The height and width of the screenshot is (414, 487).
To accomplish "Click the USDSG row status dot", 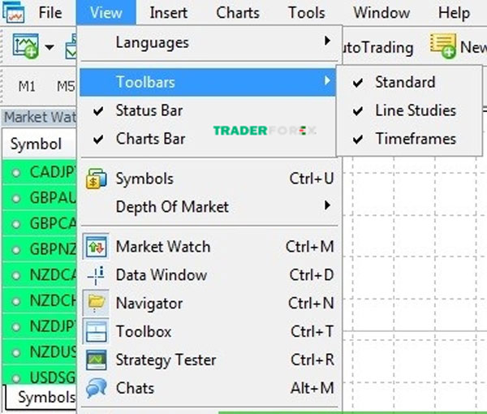I will click(x=15, y=378).
